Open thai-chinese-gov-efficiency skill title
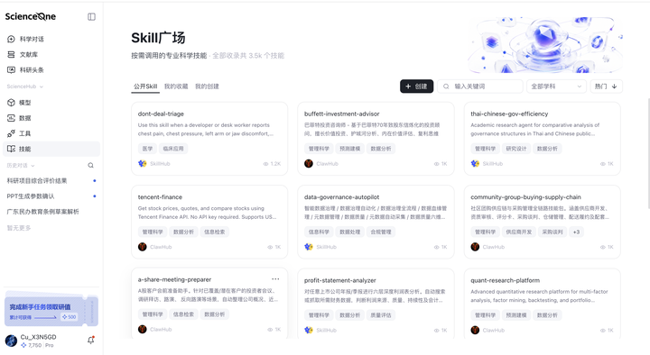This screenshot has height=355, width=650. coord(509,114)
